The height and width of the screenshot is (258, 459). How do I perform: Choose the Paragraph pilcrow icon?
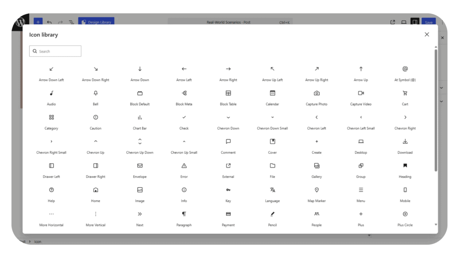[x=184, y=214]
